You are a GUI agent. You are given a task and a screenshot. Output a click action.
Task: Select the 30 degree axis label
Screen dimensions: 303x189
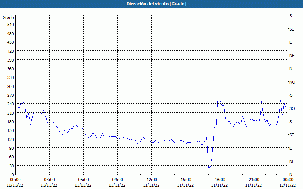[12, 166]
